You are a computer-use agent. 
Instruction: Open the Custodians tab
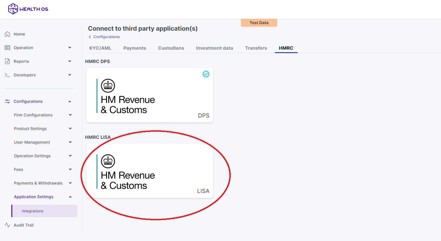(171, 48)
